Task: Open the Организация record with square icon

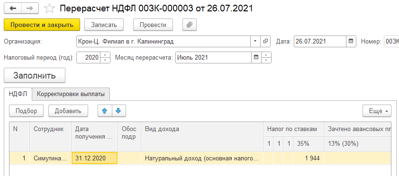Action: (x=265, y=41)
